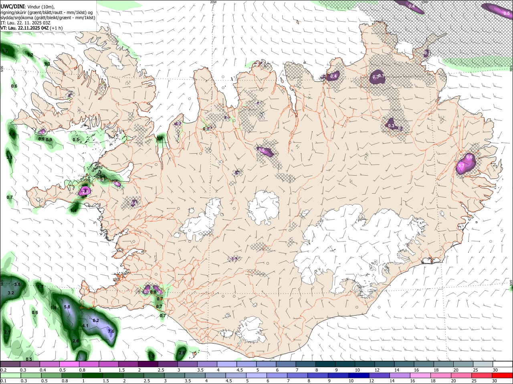Pick the darkest purple 2–2.5 swatch in snow legend
The image size is (513, 384).
(x=148, y=364)
